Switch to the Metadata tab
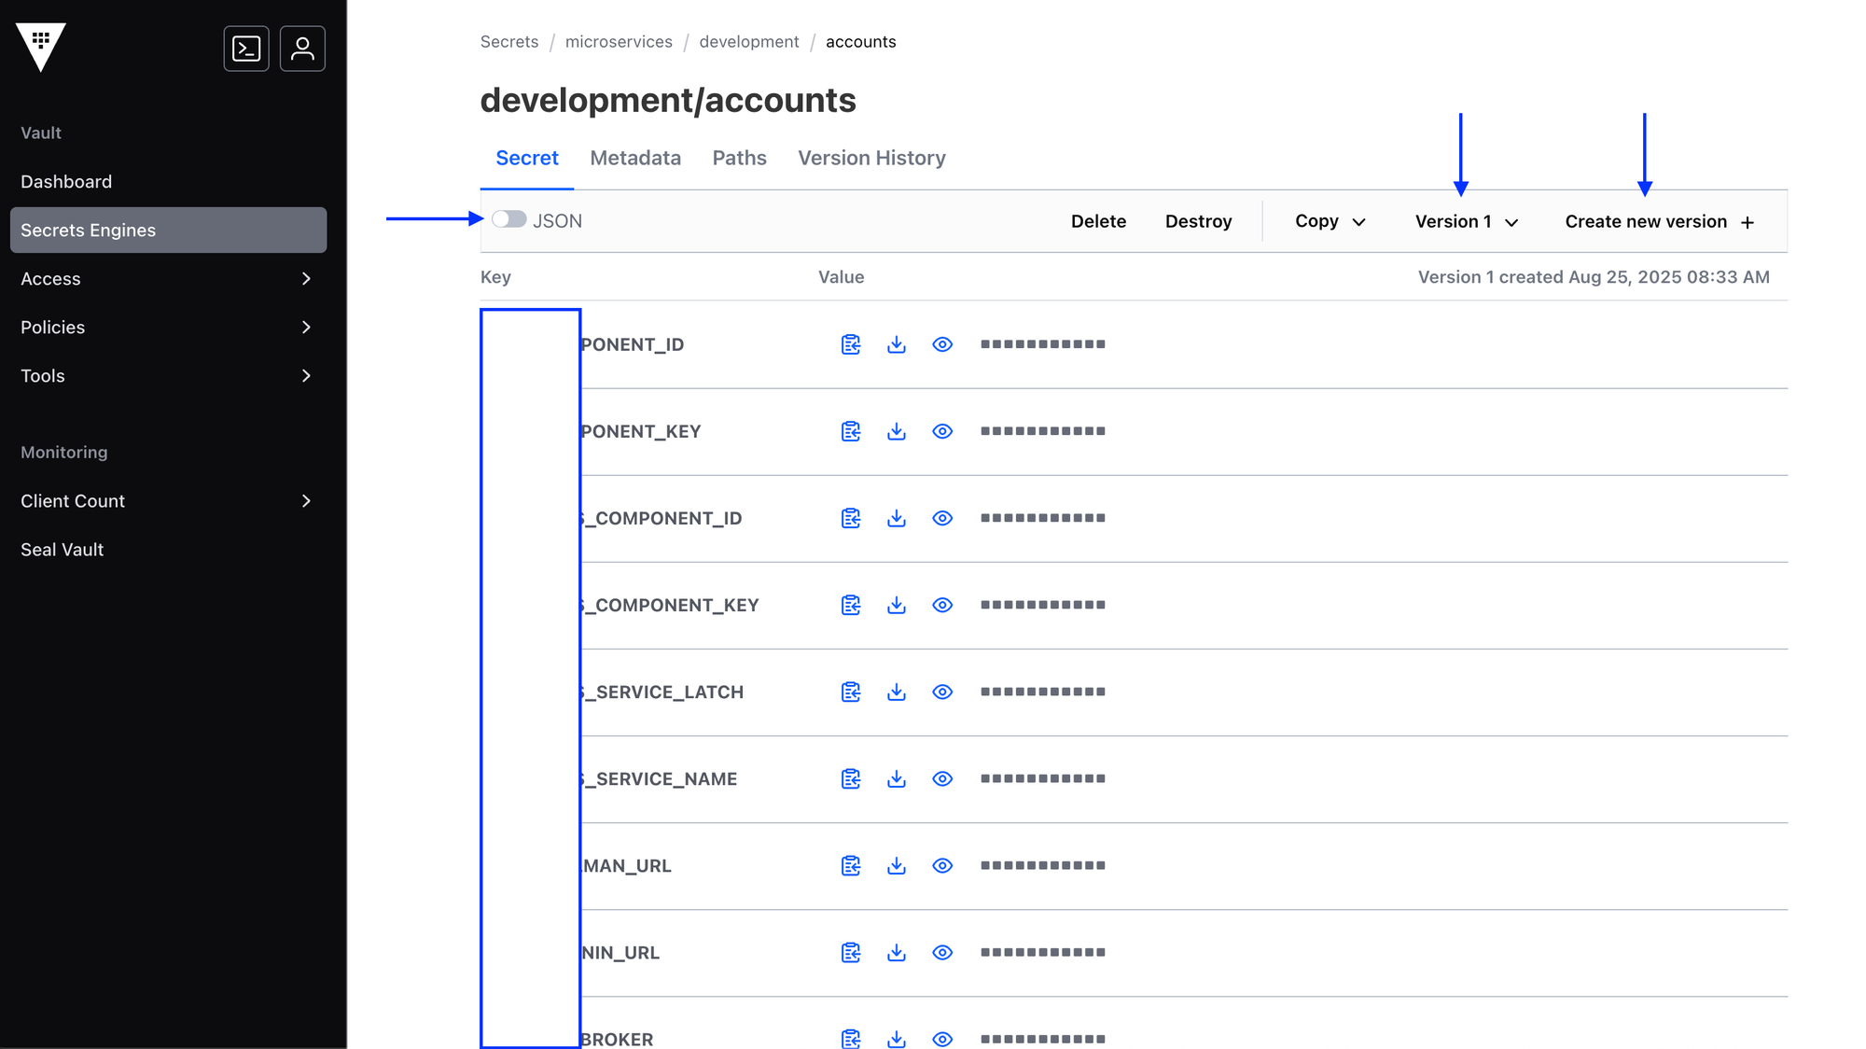 pyautogui.click(x=634, y=158)
